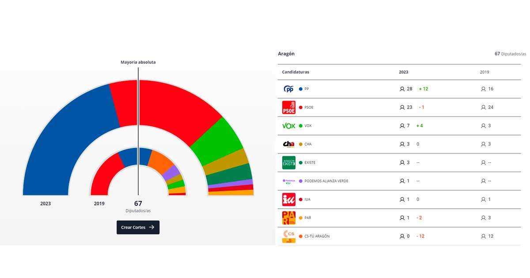Click the PP party logo
The width and height of the screenshot is (530, 278).
pyautogui.click(x=288, y=89)
